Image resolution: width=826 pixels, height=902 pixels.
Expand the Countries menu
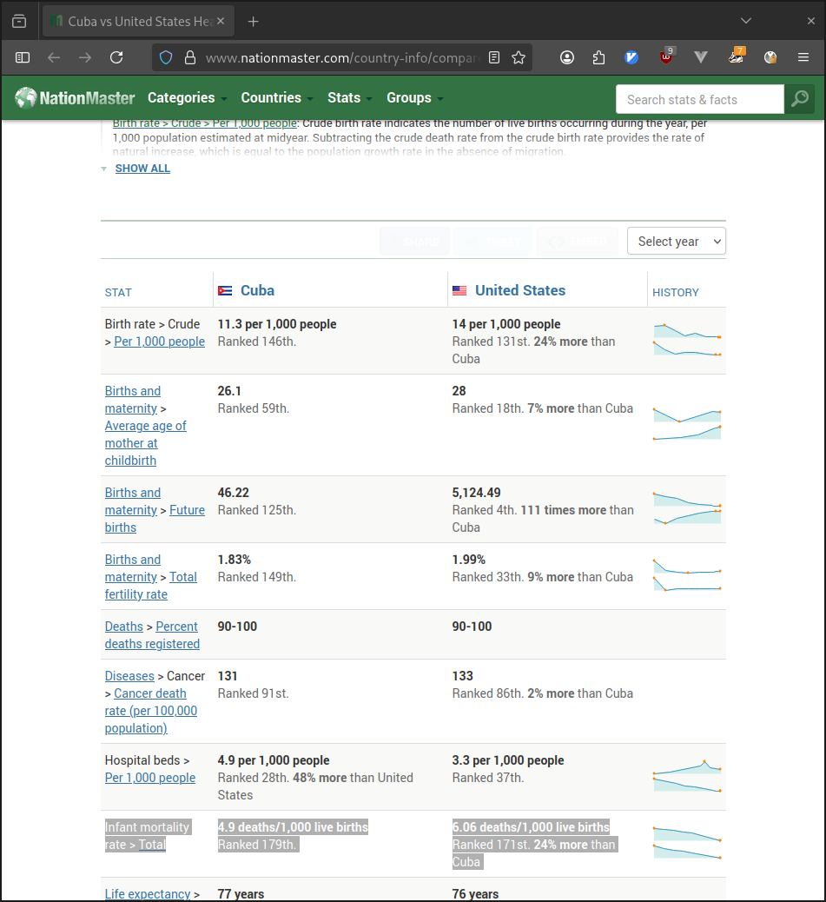point(276,98)
